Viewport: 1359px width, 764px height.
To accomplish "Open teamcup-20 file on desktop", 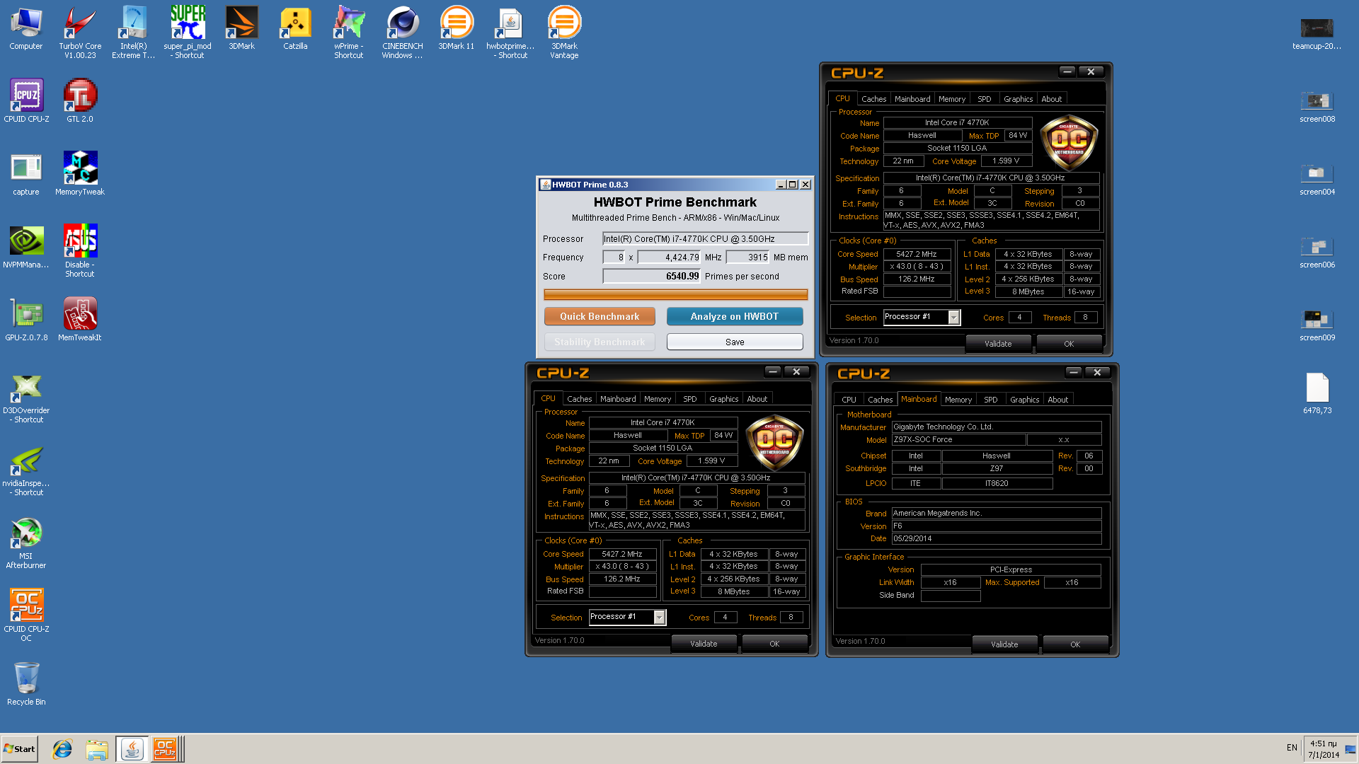I will point(1317,34).
